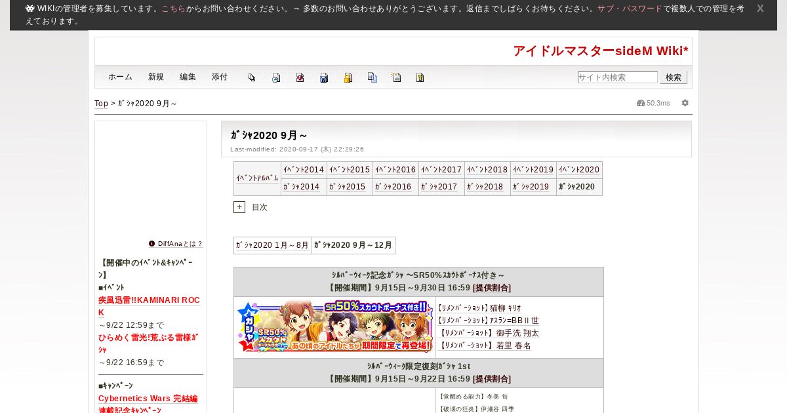
Task: Click the copy page icon in toolbar
Action: coord(252,77)
